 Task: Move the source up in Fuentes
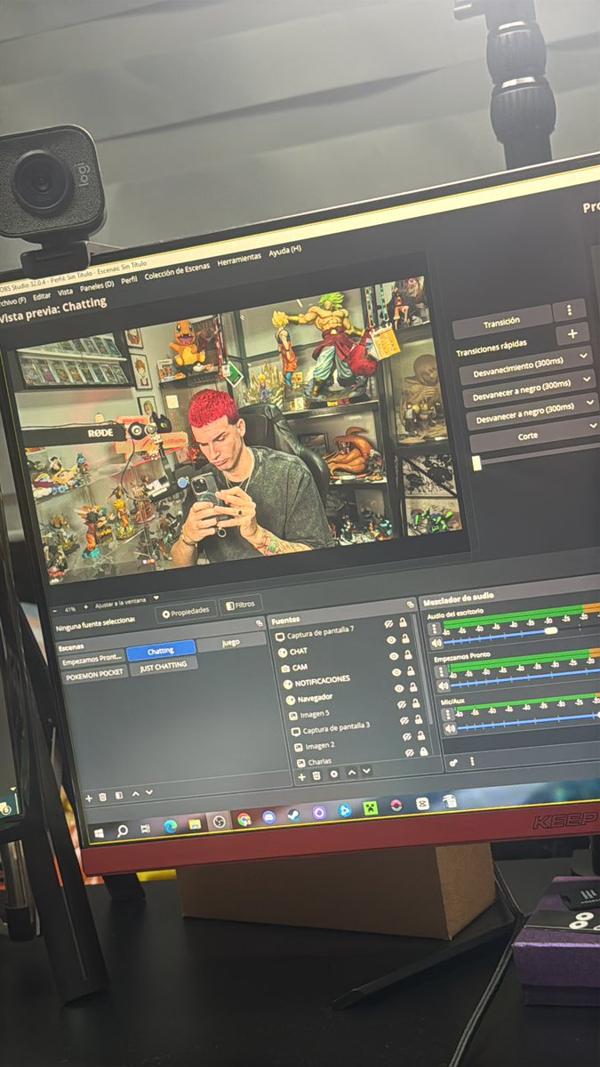352,773
